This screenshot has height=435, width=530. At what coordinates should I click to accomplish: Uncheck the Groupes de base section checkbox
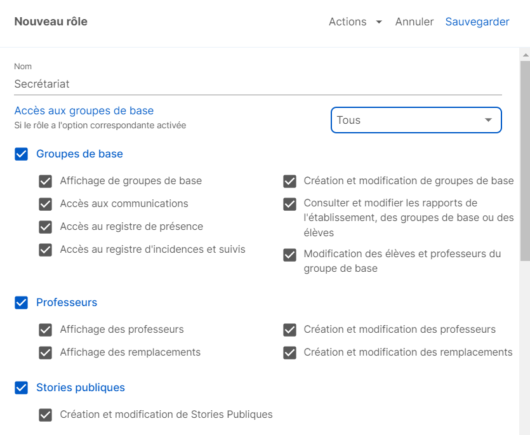point(22,154)
